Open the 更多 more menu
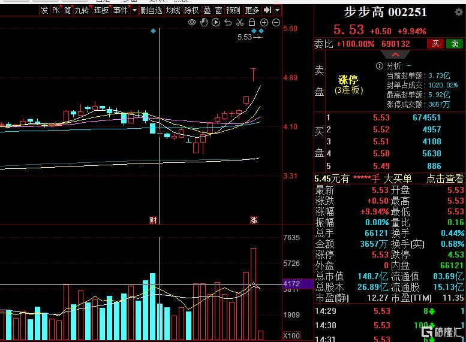Viewport: 466px width, 342px height. click(252, 10)
